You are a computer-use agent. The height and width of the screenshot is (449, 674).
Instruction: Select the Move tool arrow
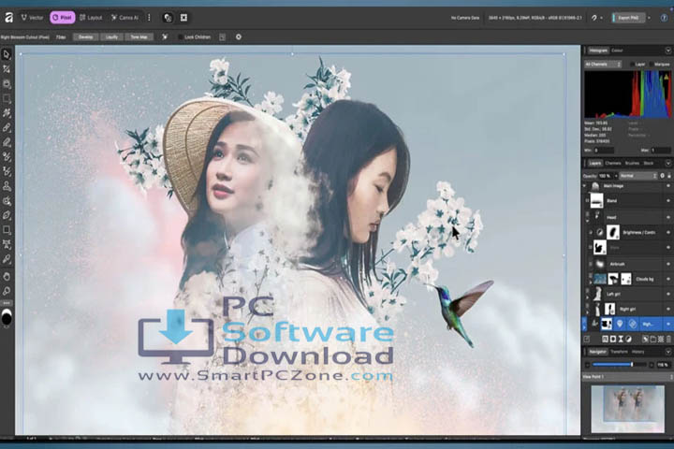click(7, 54)
